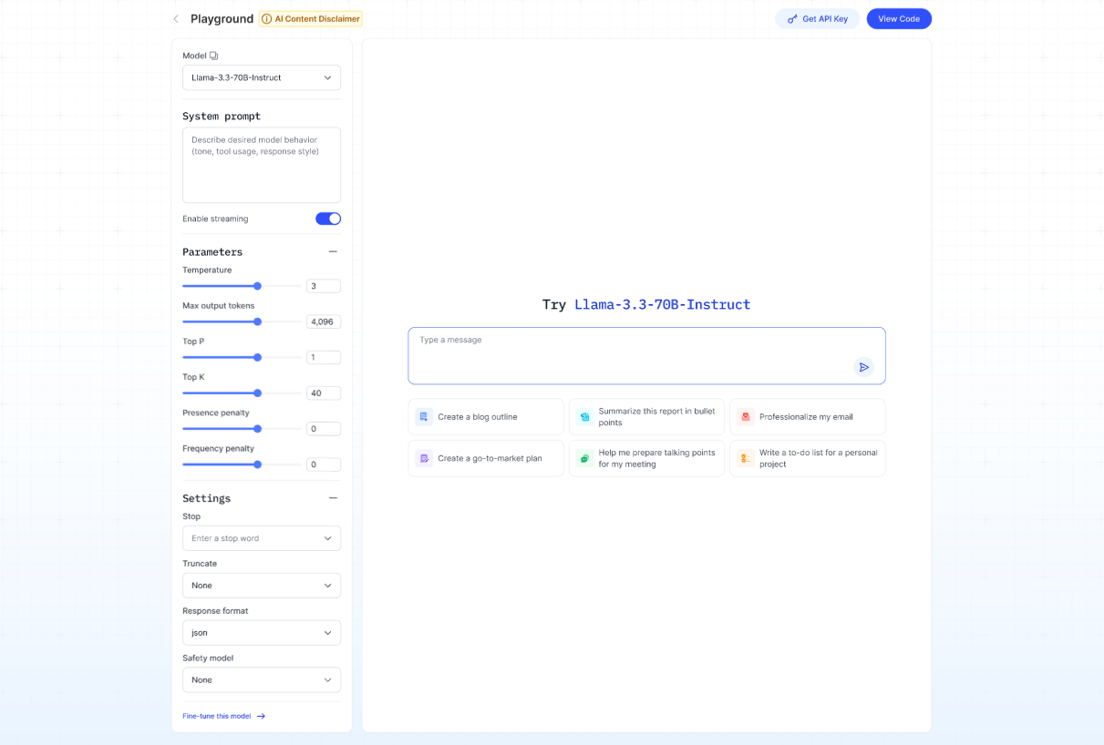This screenshot has height=745, width=1104.
Task: Go back using the left chevron icon
Action: click(176, 18)
